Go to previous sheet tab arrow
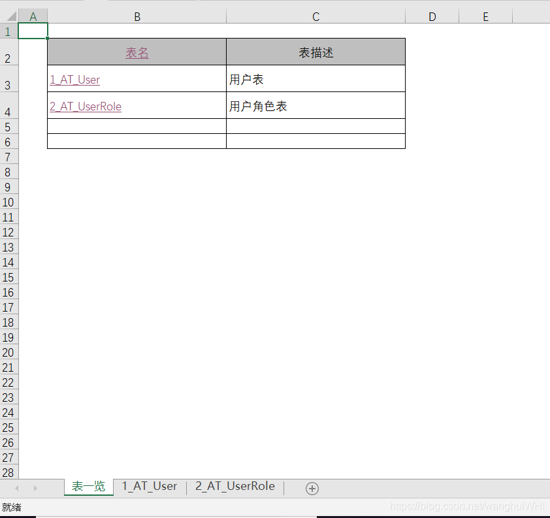This screenshot has width=550, height=518. pyautogui.click(x=16, y=488)
